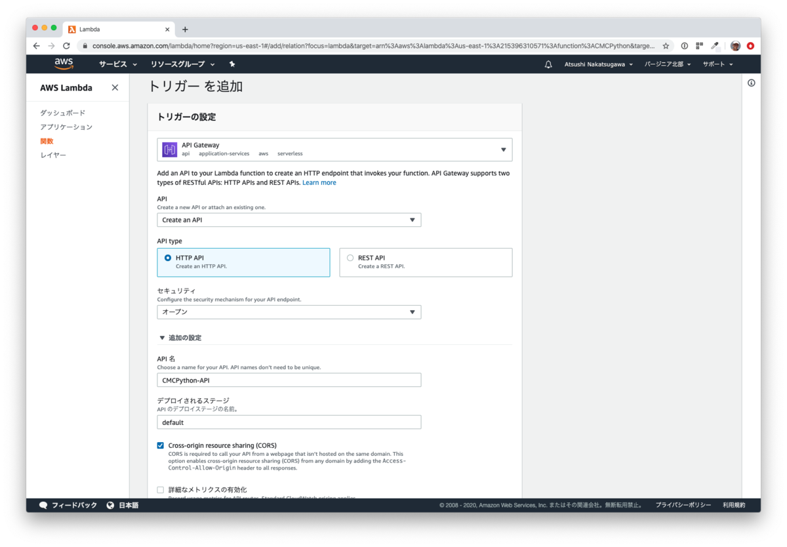Open the API Gateway trigger dropdown
The width and height of the screenshot is (787, 547).
tap(334, 150)
